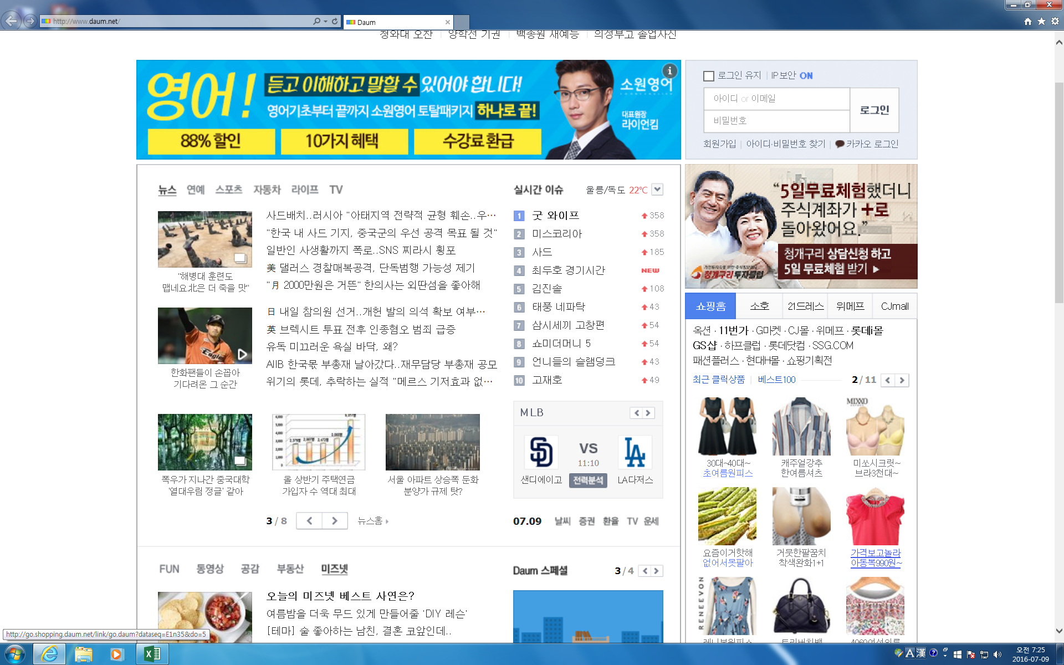The image size is (1064, 665).
Task: Click the next arrow in the MLB widget
Action: click(x=648, y=413)
